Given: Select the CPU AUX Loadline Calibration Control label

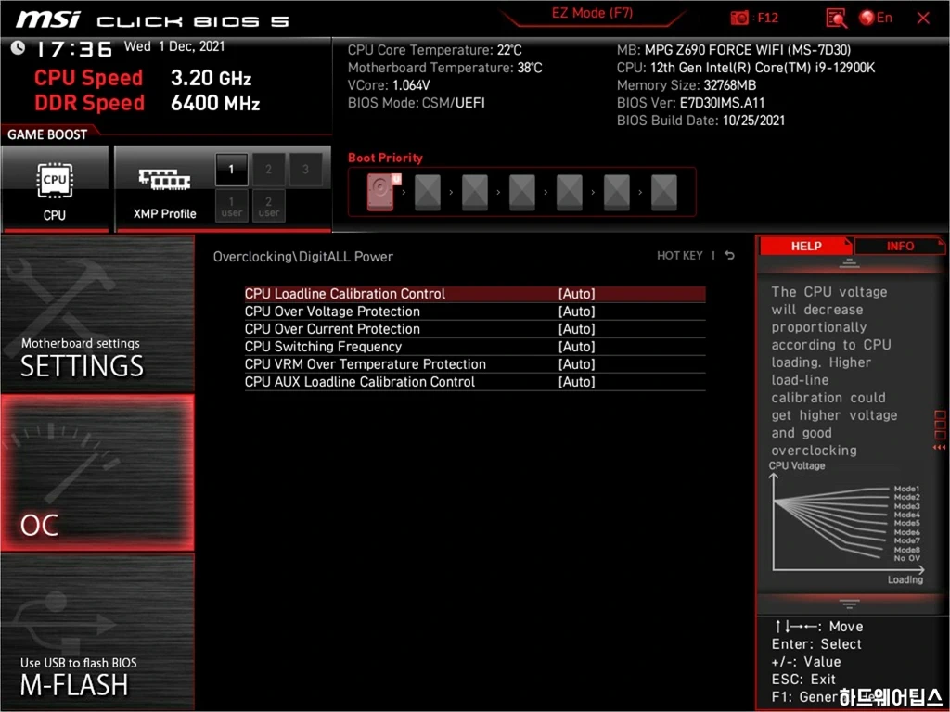Looking at the screenshot, I should (360, 381).
